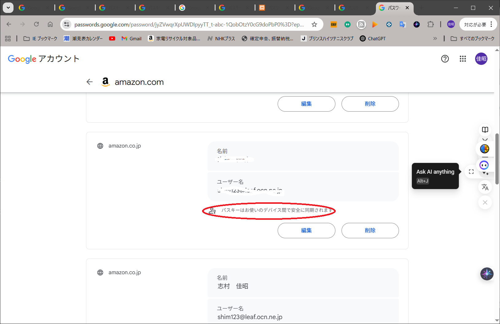This screenshot has width=500, height=324.
Task: Click the address bar URL field
Action: point(189,25)
